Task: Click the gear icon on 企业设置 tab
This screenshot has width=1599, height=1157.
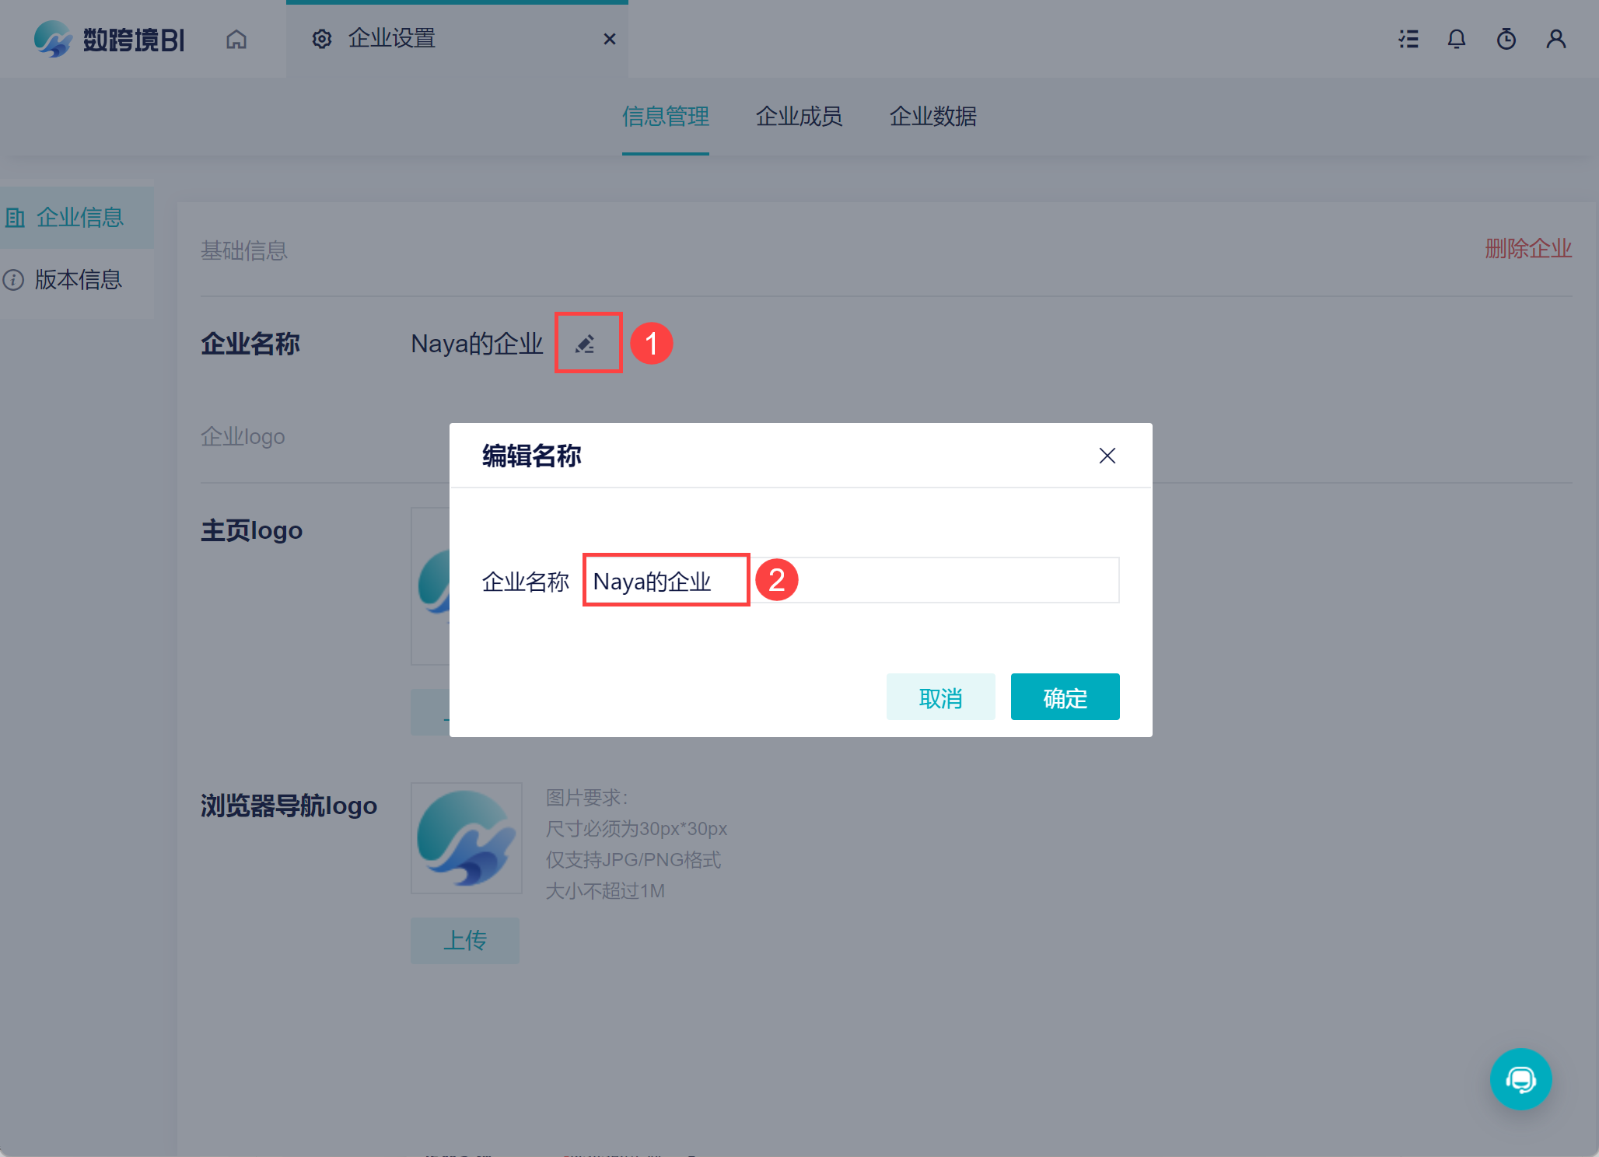Action: click(x=322, y=39)
